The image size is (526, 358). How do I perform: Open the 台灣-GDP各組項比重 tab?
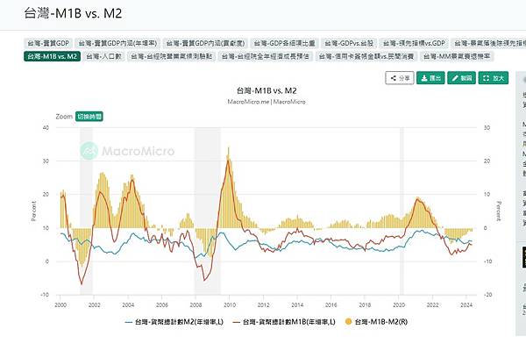[284, 43]
